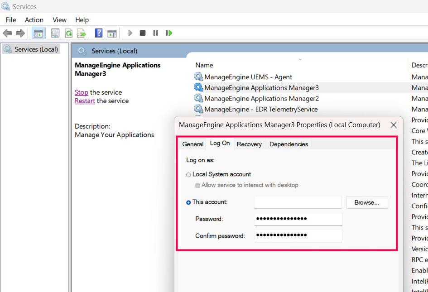Image resolution: width=428 pixels, height=292 pixels.
Task: Click the Forward arrow in toolbar
Action: pos(20,33)
